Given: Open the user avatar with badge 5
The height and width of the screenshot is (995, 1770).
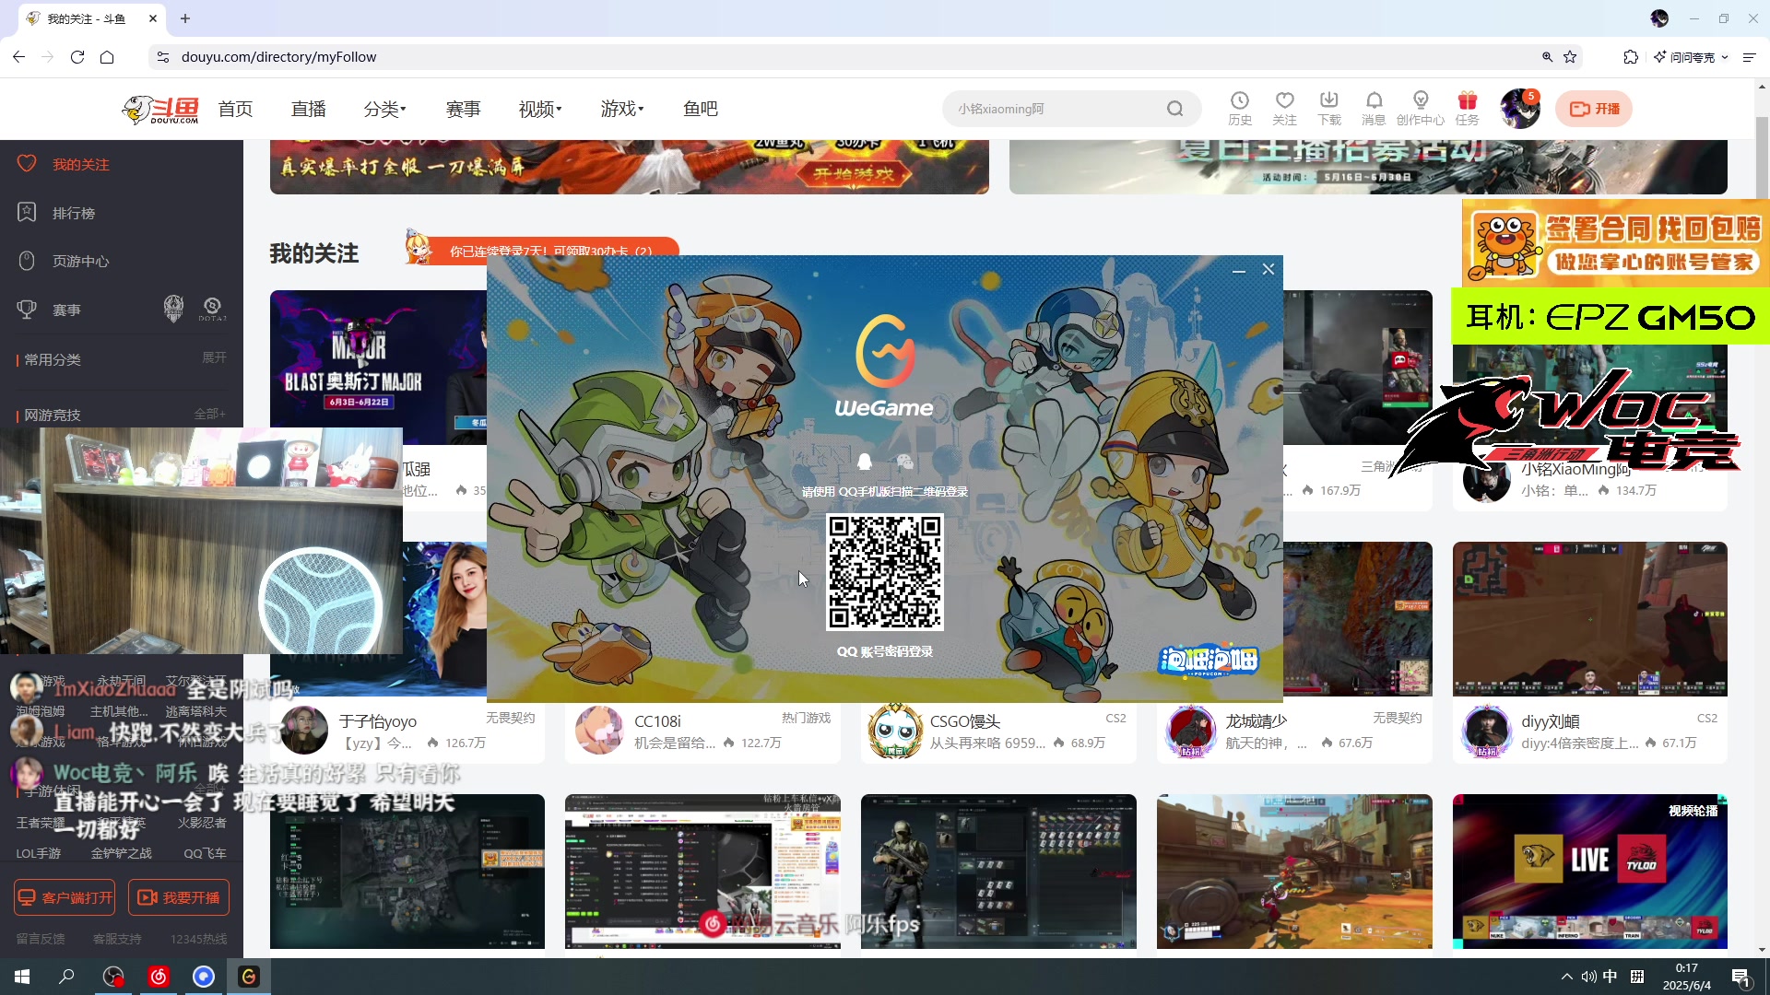Looking at the screenshot, I should [x=1519, y=109].
